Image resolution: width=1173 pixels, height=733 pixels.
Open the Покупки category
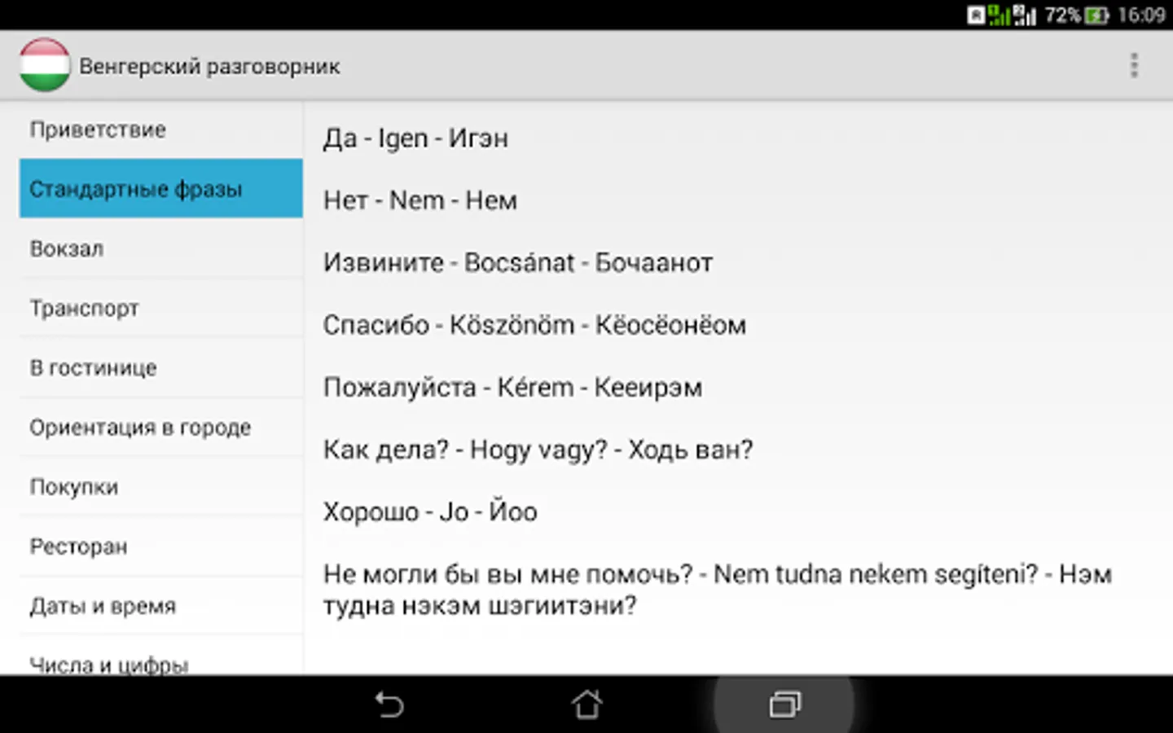pyautogui.click(x=161, y=486)
